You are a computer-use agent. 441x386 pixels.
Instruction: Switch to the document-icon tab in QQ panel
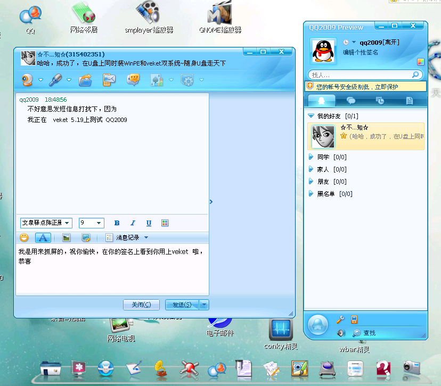[x=410, y=101]
